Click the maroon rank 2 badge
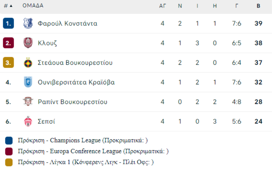Screen dimensions: 272x172 point(8,43)
